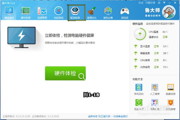Click the 鲁大师 5.13 window title

pyautogui.click(x=9, y=3)
